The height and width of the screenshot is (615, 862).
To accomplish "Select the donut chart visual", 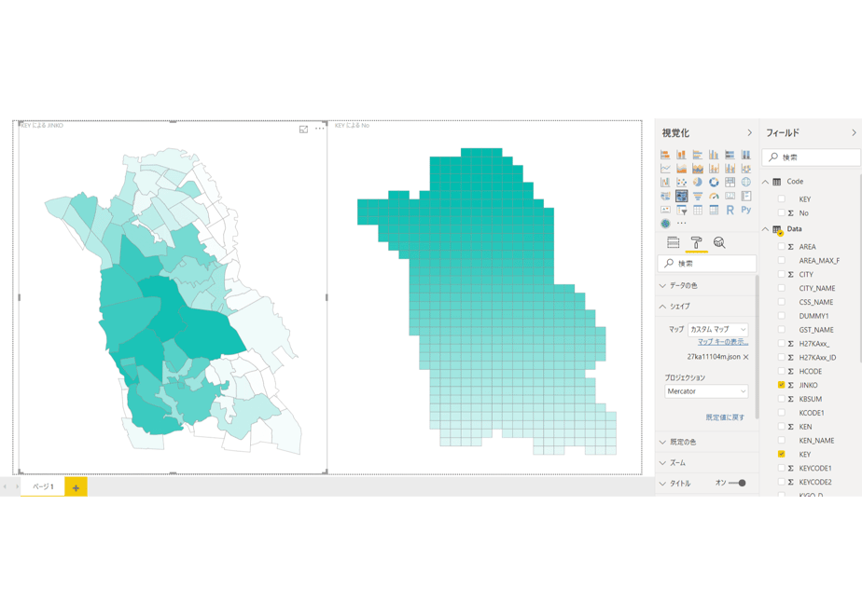I will tap(714, 182).
